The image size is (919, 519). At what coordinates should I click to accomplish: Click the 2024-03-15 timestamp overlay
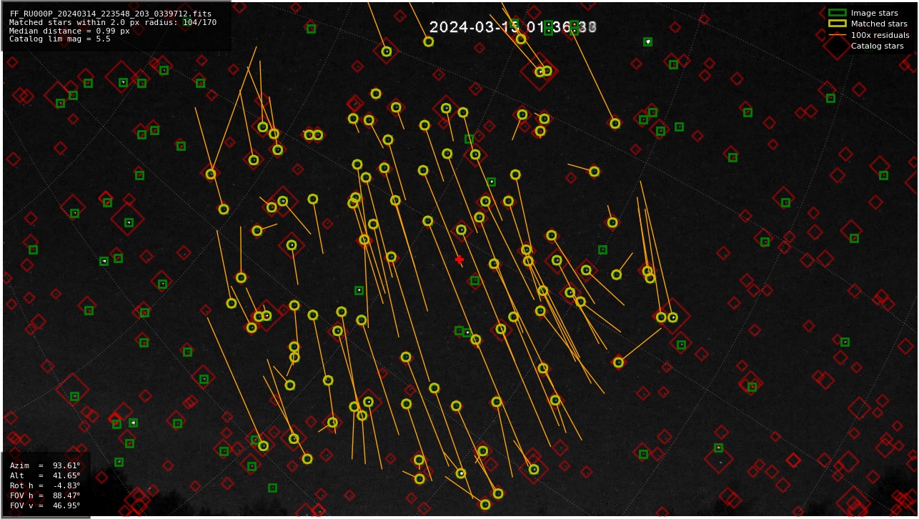tap(513, 27)
